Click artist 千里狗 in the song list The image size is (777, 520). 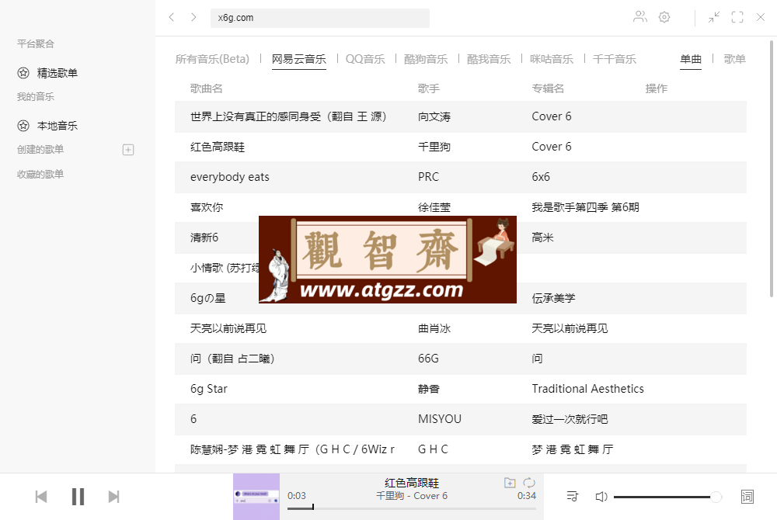pos(434,147)
